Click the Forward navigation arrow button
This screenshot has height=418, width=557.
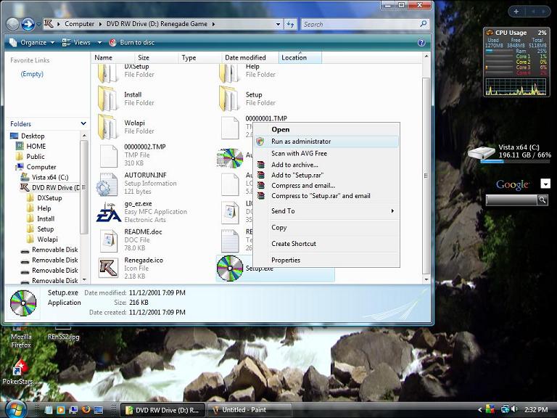point(28,25)
